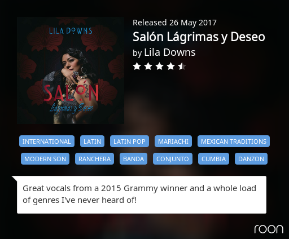The image size is (289, 239).
Task: Click the first rating star
Action: coord(137,67)
